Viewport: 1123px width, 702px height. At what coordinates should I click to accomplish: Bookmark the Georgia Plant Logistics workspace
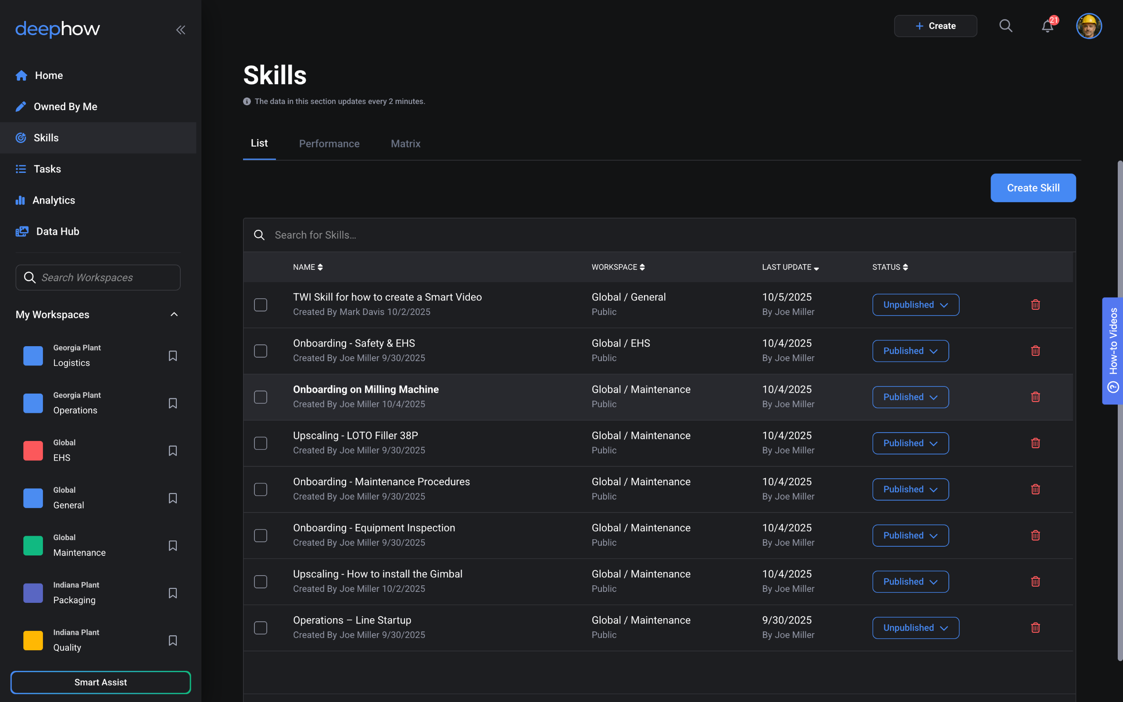point(173,356)
